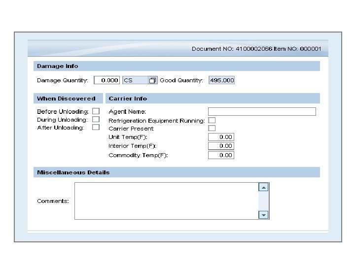Click the Agent Name label
Screen dimensions: 355x266
tap(127, 112)
